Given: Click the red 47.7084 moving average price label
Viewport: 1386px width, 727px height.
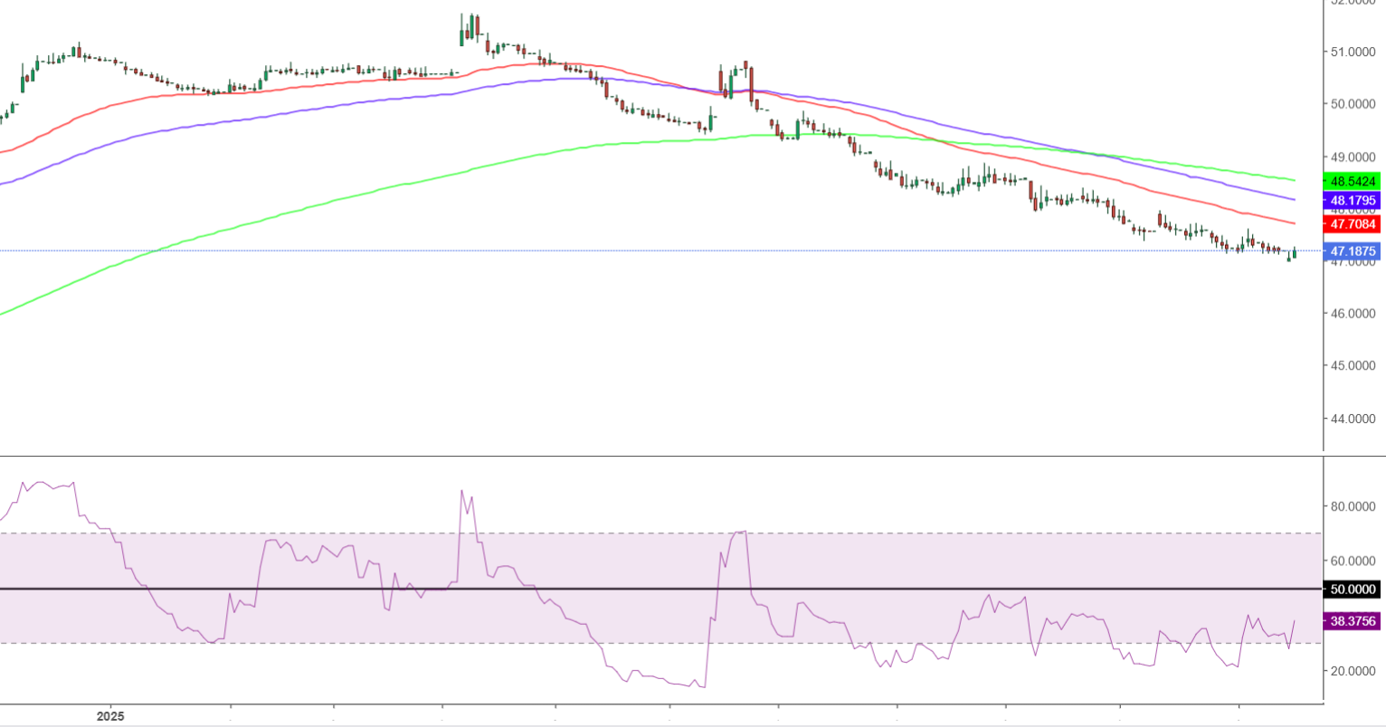Looking at the screenshot, I should [1351, 223].
